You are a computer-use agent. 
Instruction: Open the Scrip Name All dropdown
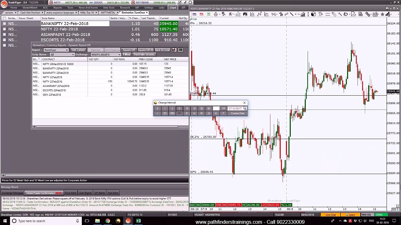(x=62, y=55)
